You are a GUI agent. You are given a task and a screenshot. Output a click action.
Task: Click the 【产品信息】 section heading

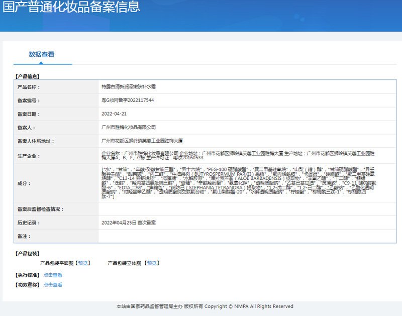[28, 76]
